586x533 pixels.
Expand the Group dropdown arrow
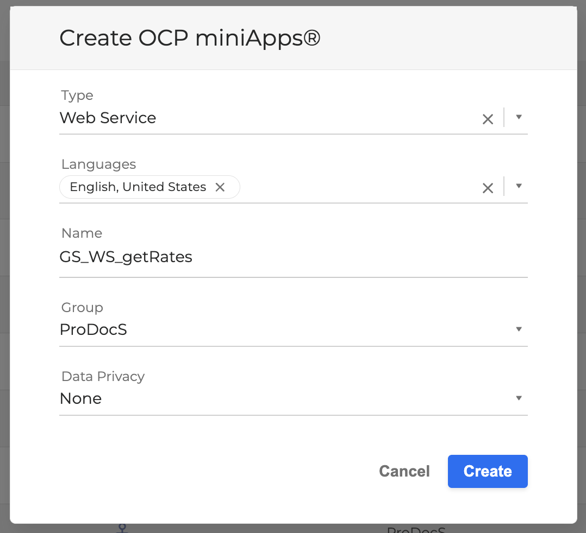click(519, 329)
